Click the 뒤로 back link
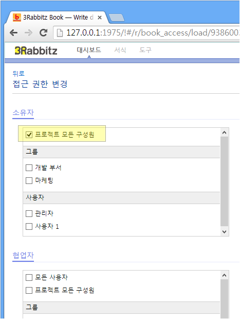240x319 pixels. [19, 74]
